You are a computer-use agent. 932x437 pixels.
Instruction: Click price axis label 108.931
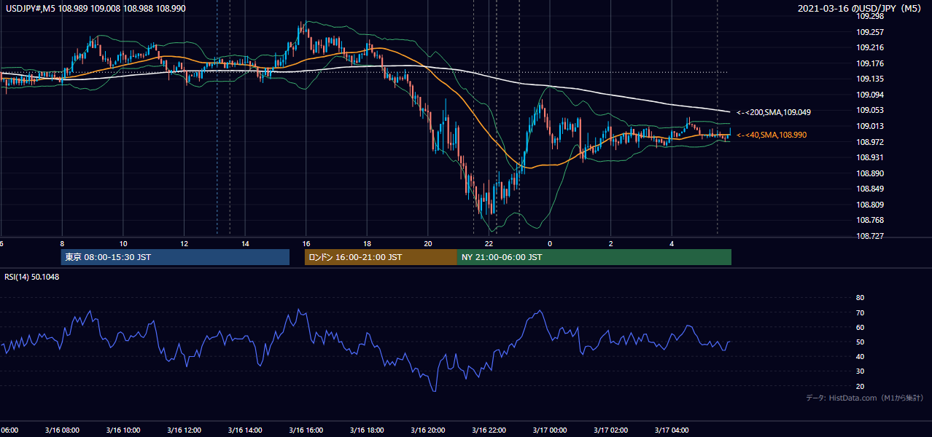tap(870, 157)
